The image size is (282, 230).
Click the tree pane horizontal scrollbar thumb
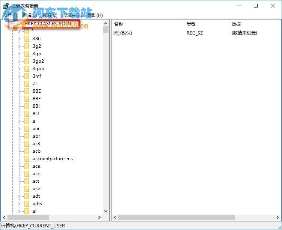(28, 217)
